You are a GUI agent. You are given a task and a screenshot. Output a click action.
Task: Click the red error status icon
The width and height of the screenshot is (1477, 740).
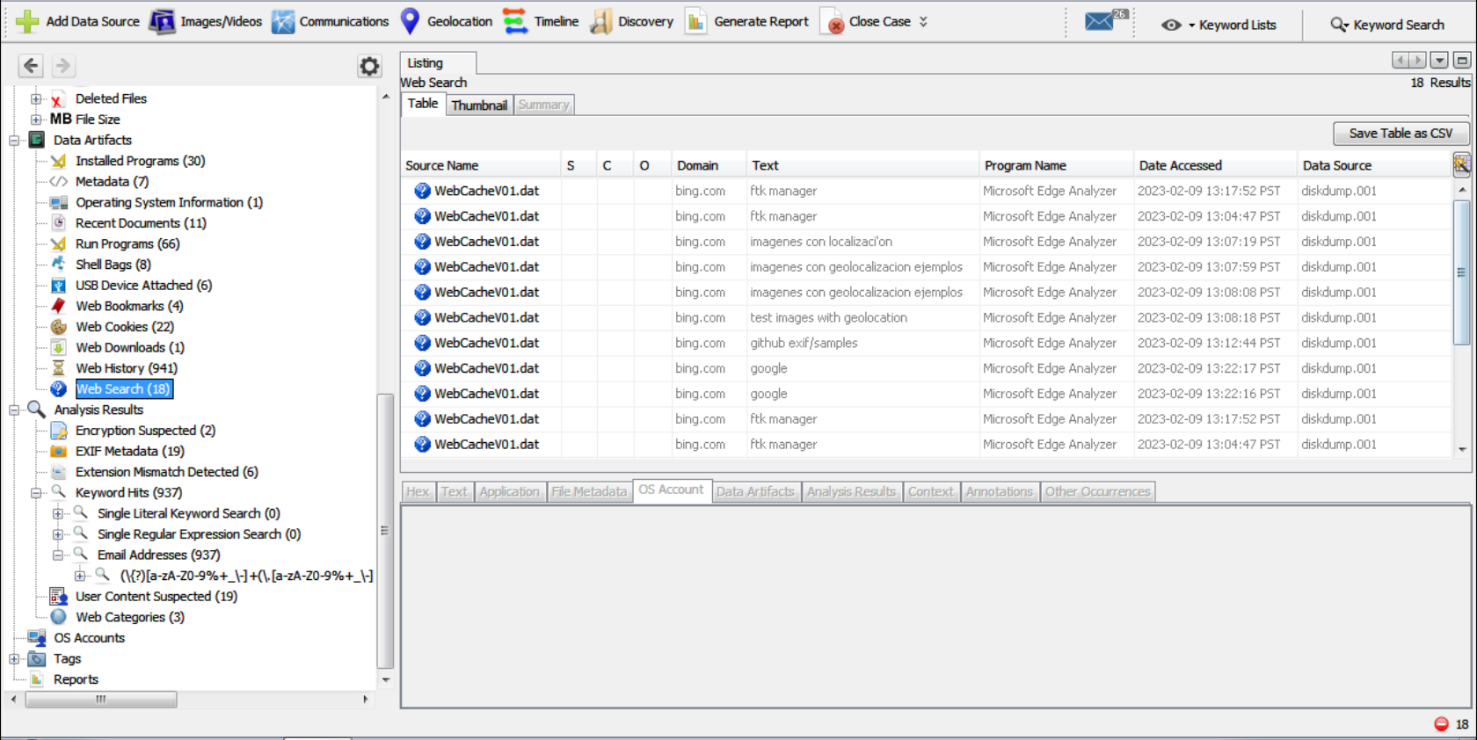pyautogui.click(x=1441, y=724)
